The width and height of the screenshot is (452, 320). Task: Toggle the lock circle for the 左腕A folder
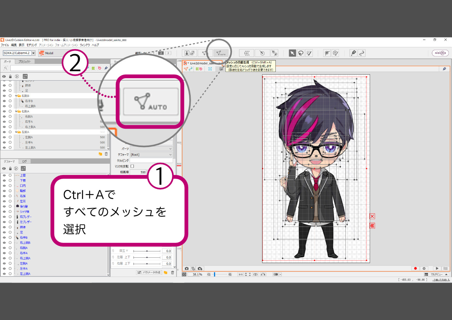(x=10, y=132)
